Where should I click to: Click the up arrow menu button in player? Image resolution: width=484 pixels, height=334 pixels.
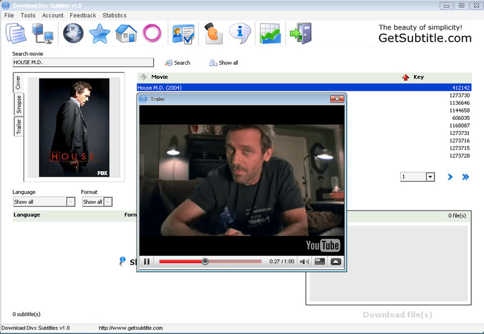coord(336,262)
